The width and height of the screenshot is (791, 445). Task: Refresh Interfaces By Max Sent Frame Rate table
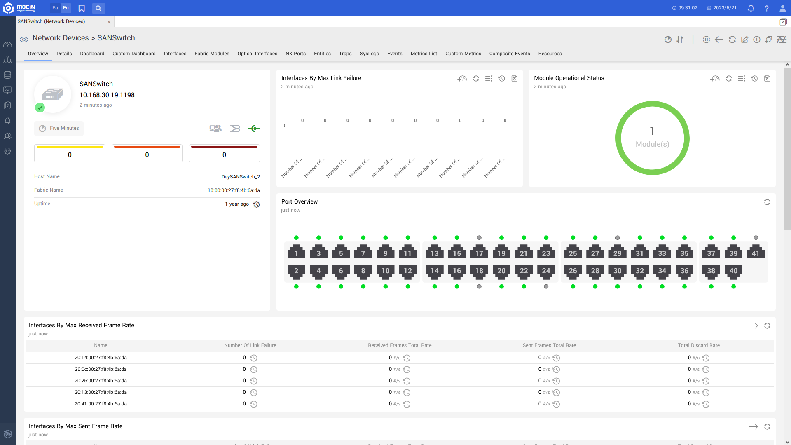coord(767,427)
